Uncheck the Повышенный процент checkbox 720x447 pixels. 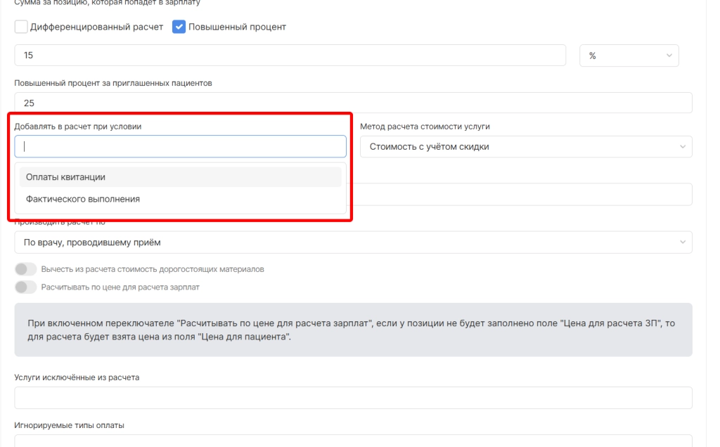click(x=179, y=27)
